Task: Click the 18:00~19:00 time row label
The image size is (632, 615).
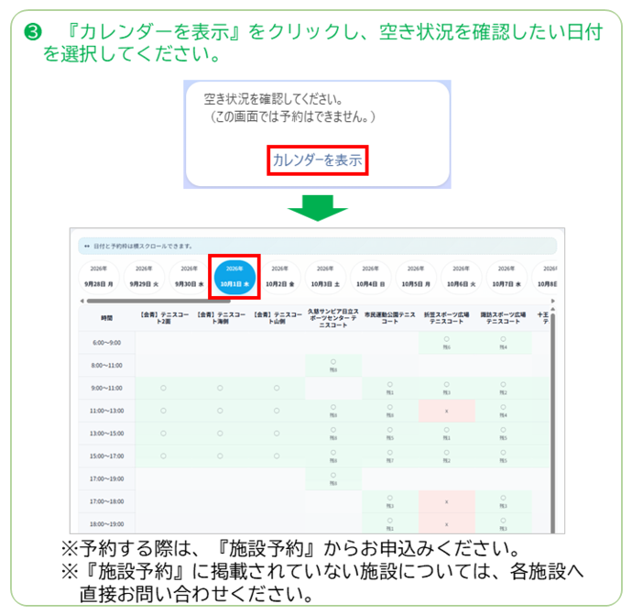Action: point(107,524)
